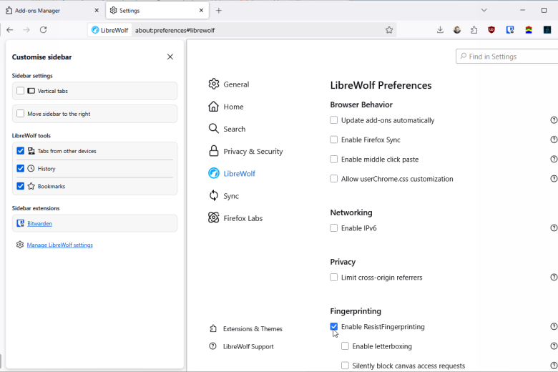Open the help icon for Enable middle click paste
This screenshot has width=558, height=372.
554,159
